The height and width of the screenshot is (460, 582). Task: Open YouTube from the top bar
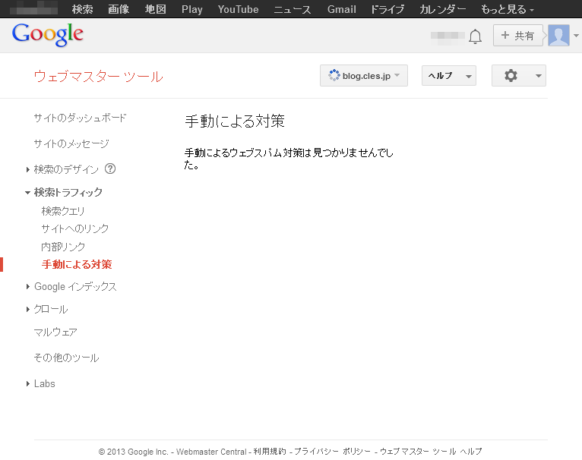pyautogui.click(x=238, y=9)
